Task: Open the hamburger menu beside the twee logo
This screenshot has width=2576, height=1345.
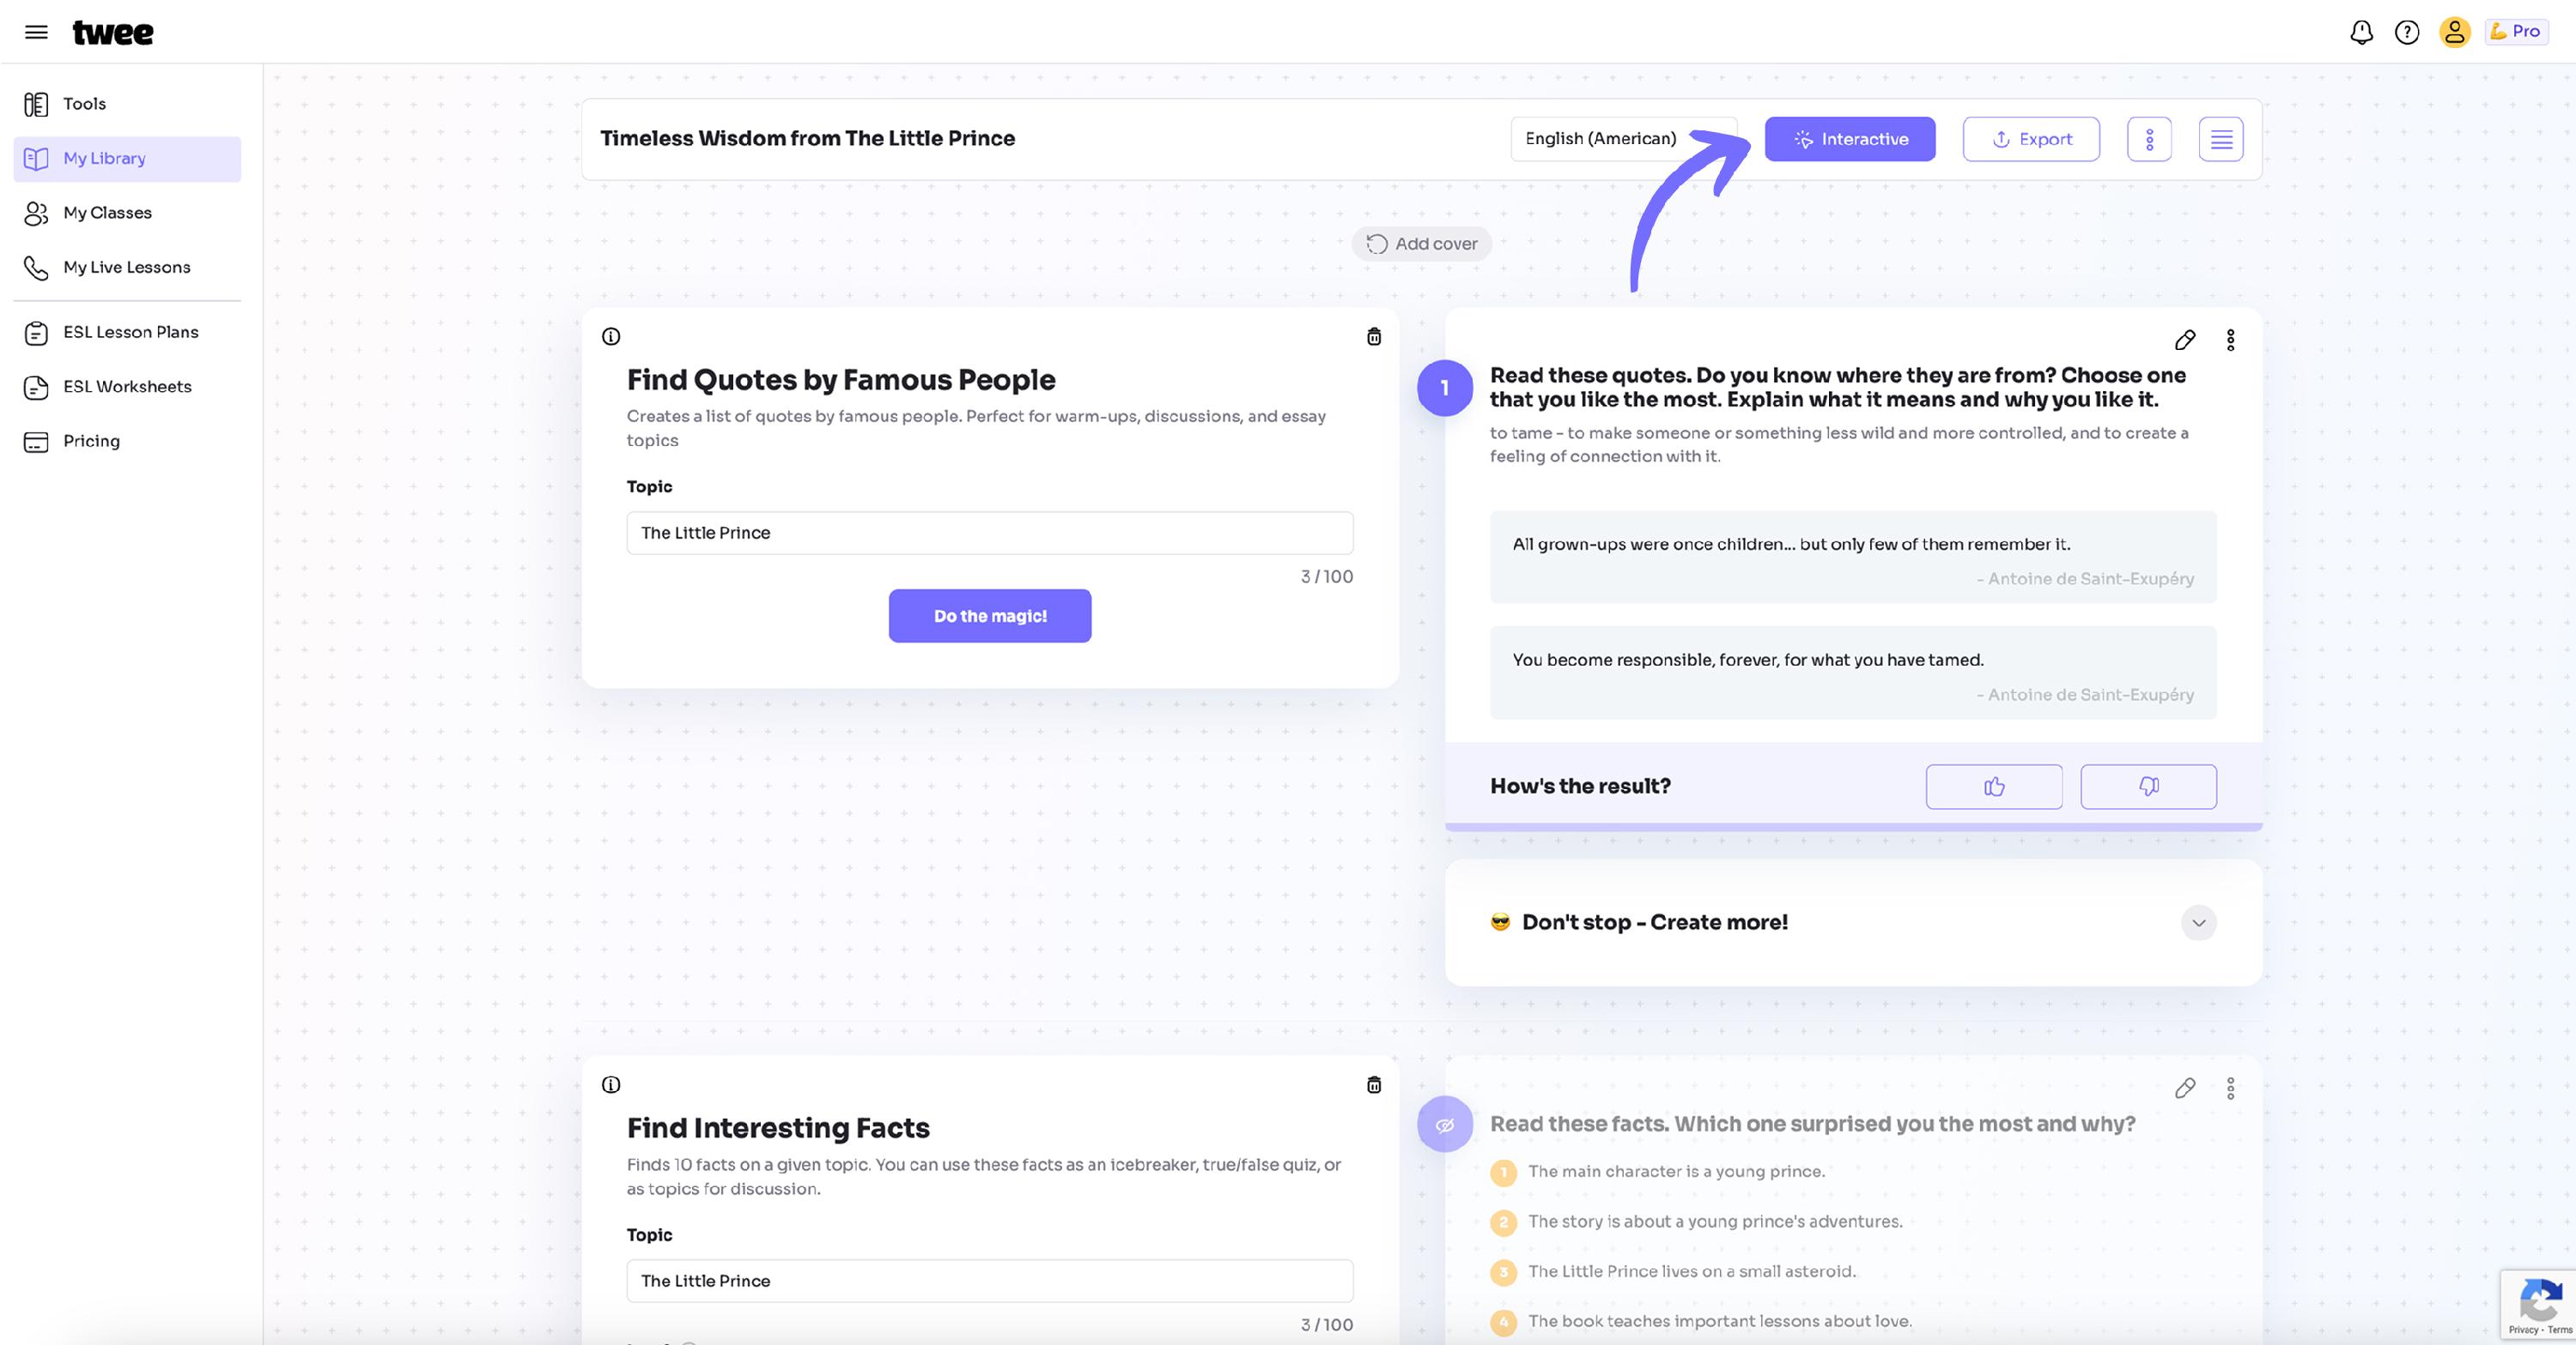Action: (36, 32)
